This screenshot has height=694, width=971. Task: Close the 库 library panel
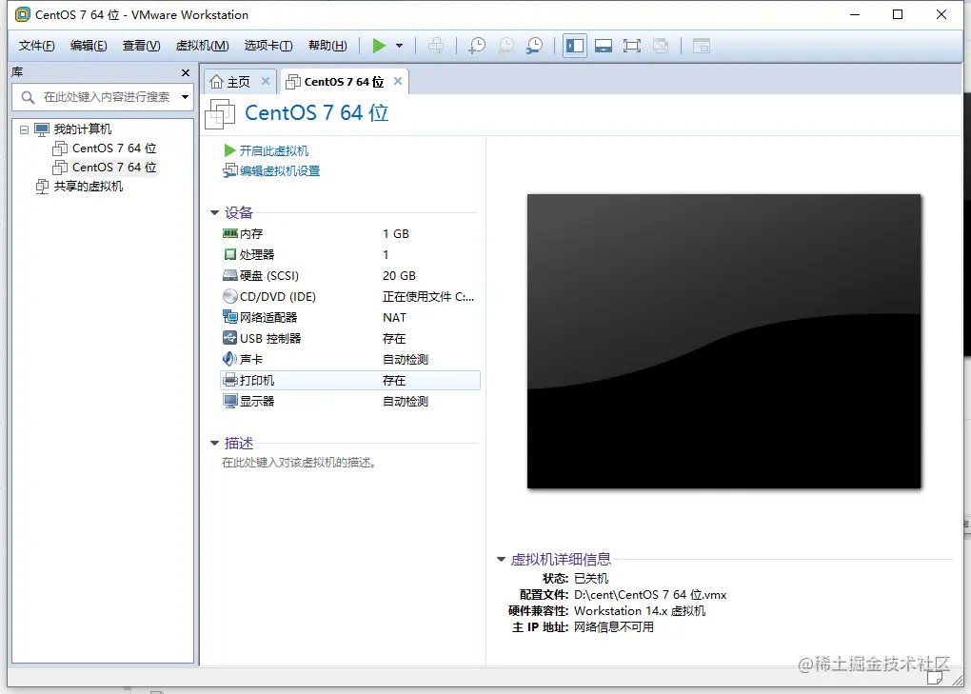tap(186, 72)
